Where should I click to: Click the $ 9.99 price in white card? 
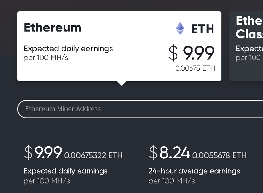click(191, 53)
